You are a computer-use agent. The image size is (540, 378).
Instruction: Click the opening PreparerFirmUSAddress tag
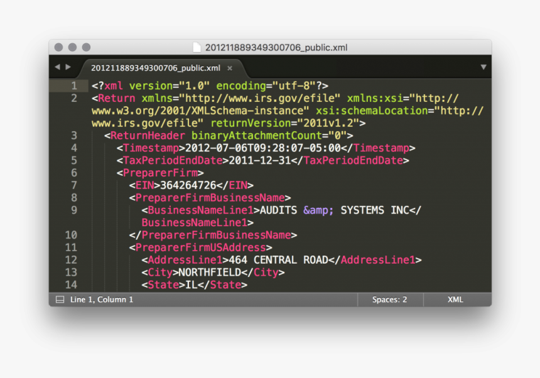200,247
